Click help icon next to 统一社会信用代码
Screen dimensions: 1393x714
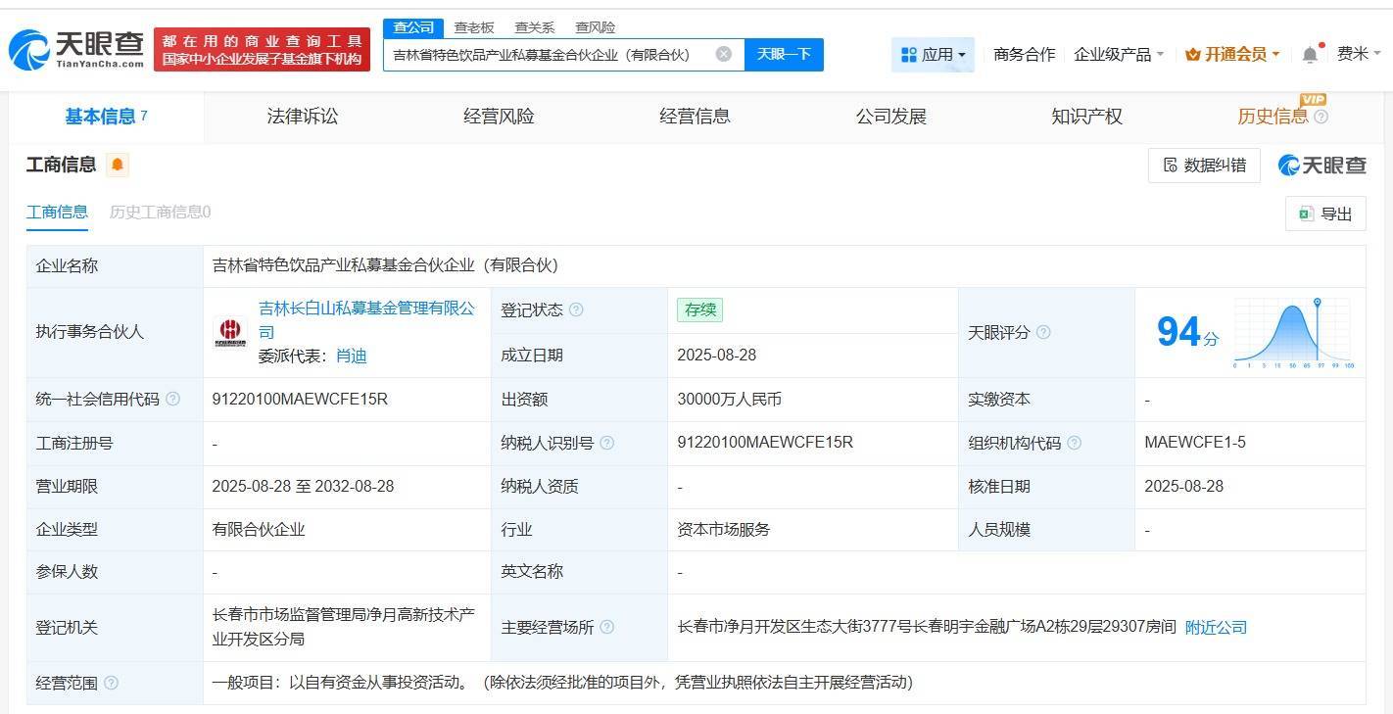point(173,399)
